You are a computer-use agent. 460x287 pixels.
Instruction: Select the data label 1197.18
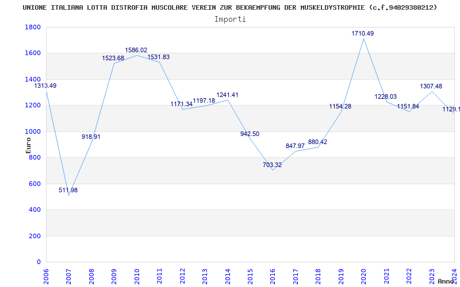(x=204, y=101)
